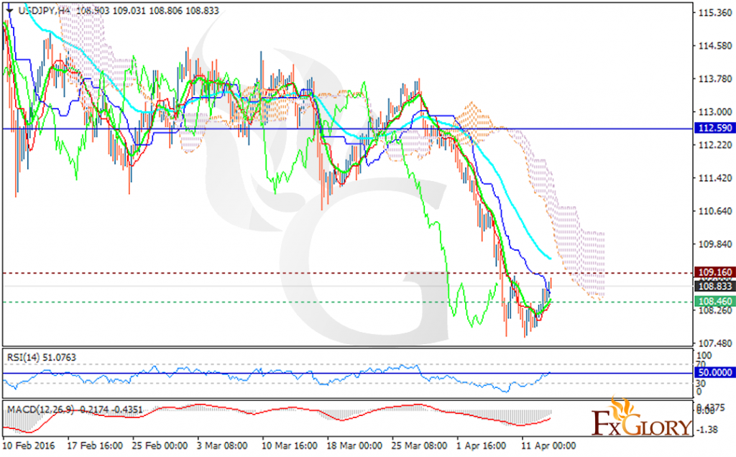Click the 108.260 price axis value
This screenshot has width=736, height=457.
point(715,310)
